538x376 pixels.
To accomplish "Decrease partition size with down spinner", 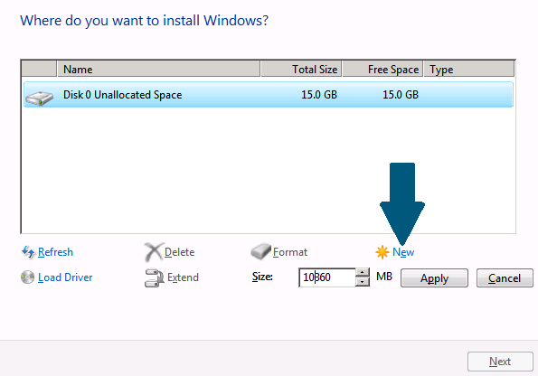I will point(363,282).
